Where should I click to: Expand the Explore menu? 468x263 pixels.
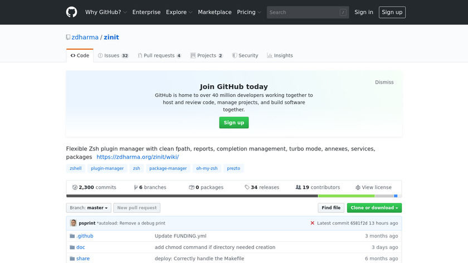click(179, 12)
